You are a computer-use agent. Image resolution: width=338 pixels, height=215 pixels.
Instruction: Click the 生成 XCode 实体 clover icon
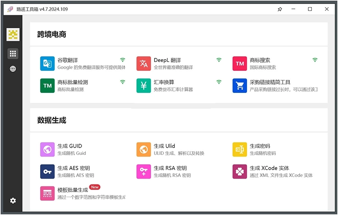[240, 171]
